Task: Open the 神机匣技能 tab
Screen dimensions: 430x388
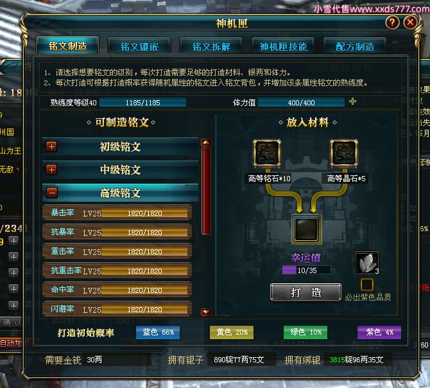Action: [x=283, y=46]
